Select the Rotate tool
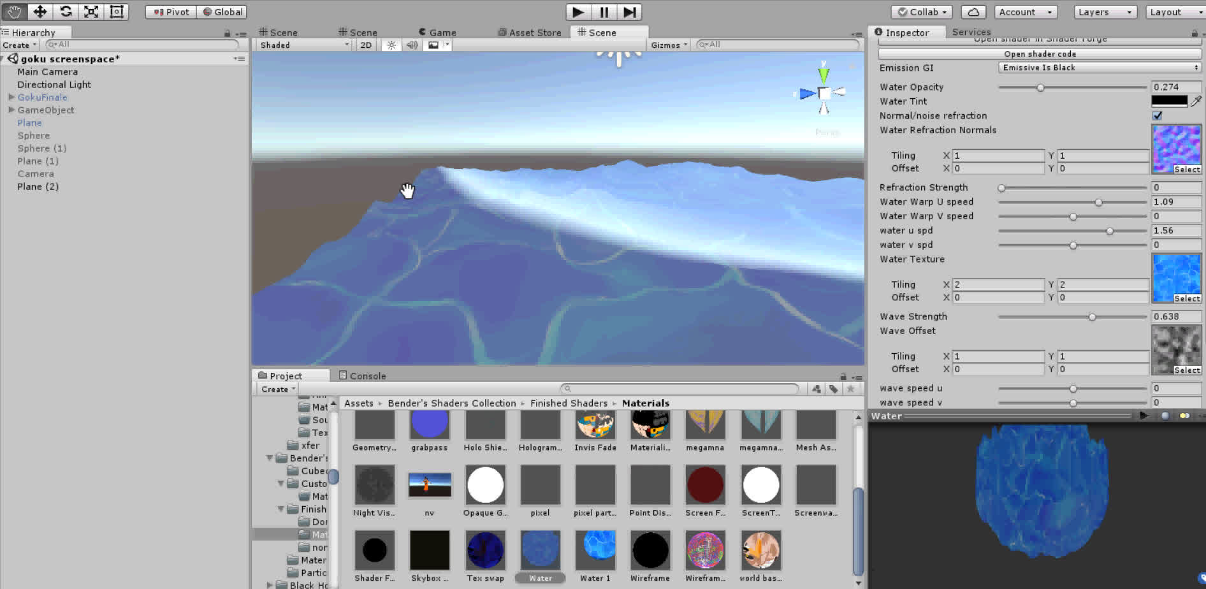The width and height of the screenshot is (1206, 589). tap(66, 11)
